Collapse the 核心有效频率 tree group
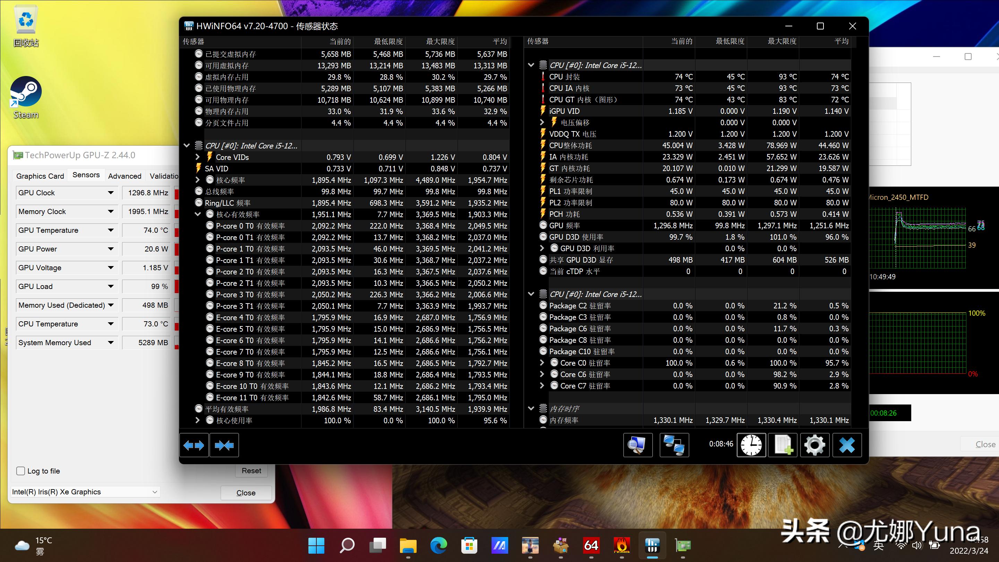This screenshot has height=562, width=999. pyautogui.click(x=197, y=214)
